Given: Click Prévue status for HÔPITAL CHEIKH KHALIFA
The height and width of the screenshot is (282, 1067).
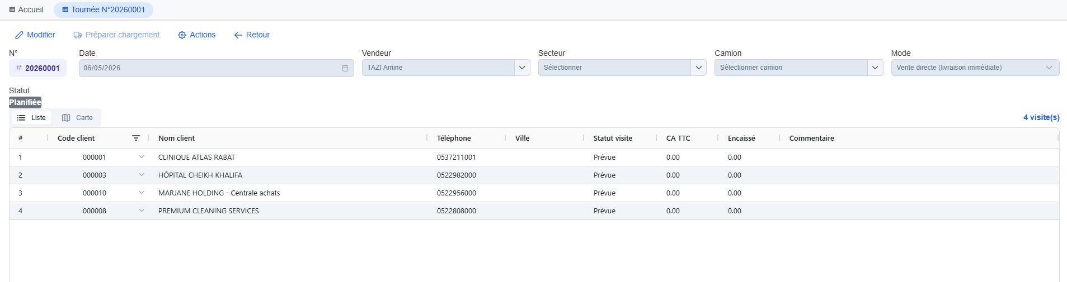Looking at the screenshot, I should click(604, 175).
